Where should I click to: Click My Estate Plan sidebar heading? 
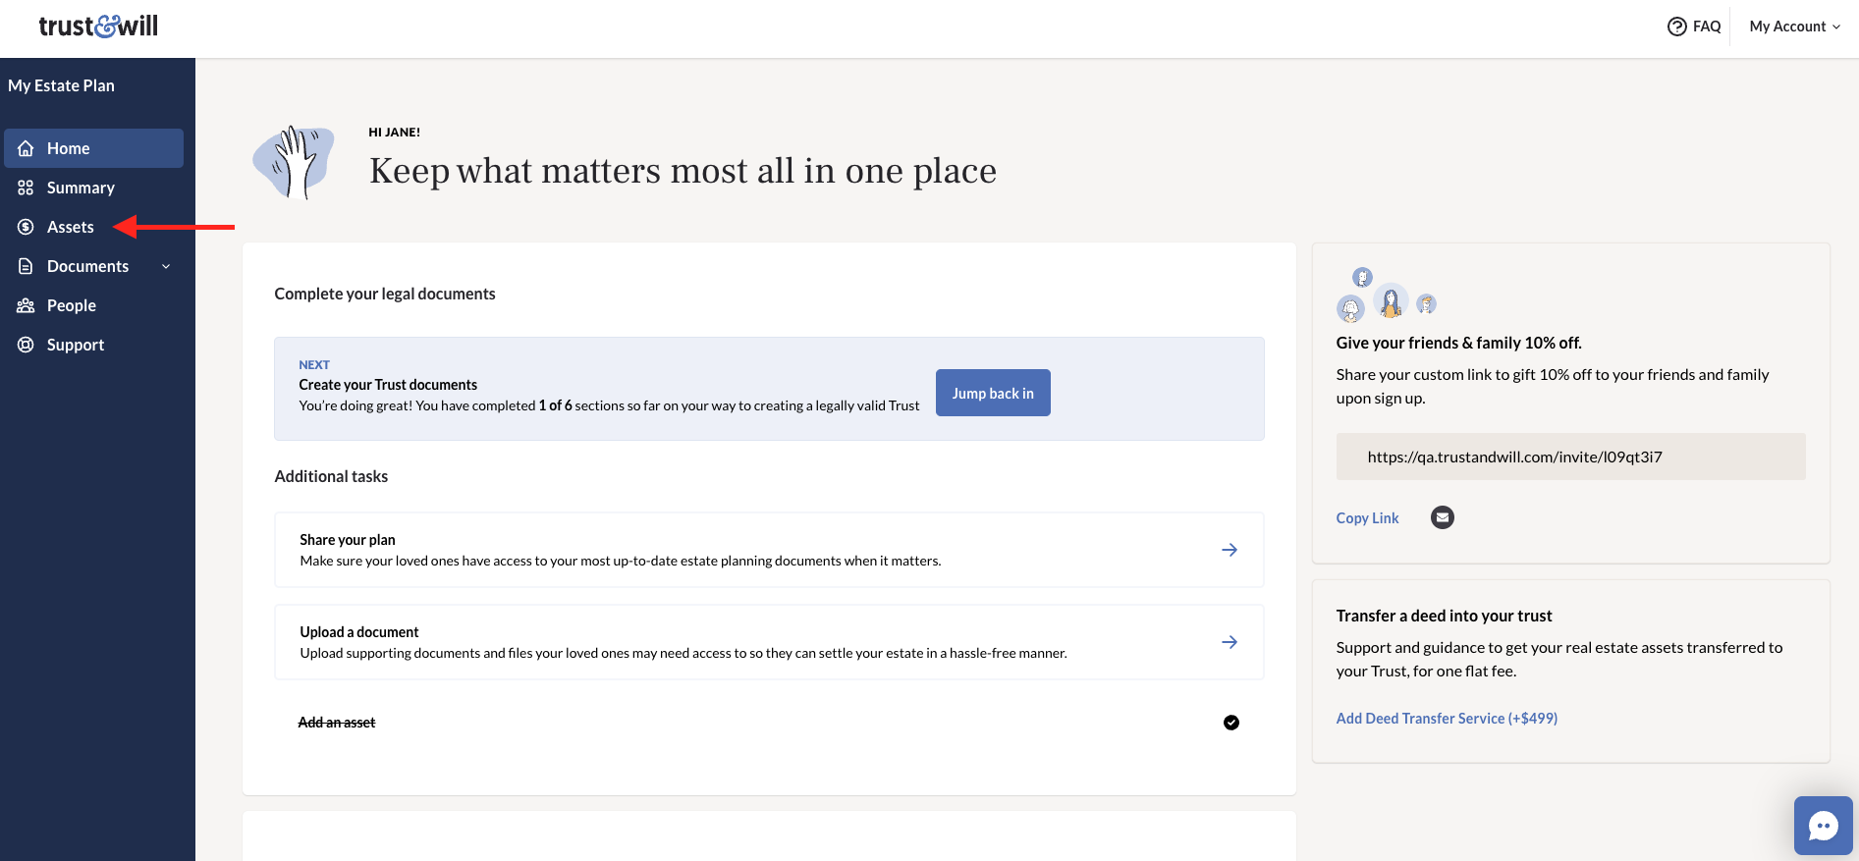coord(61,85)
